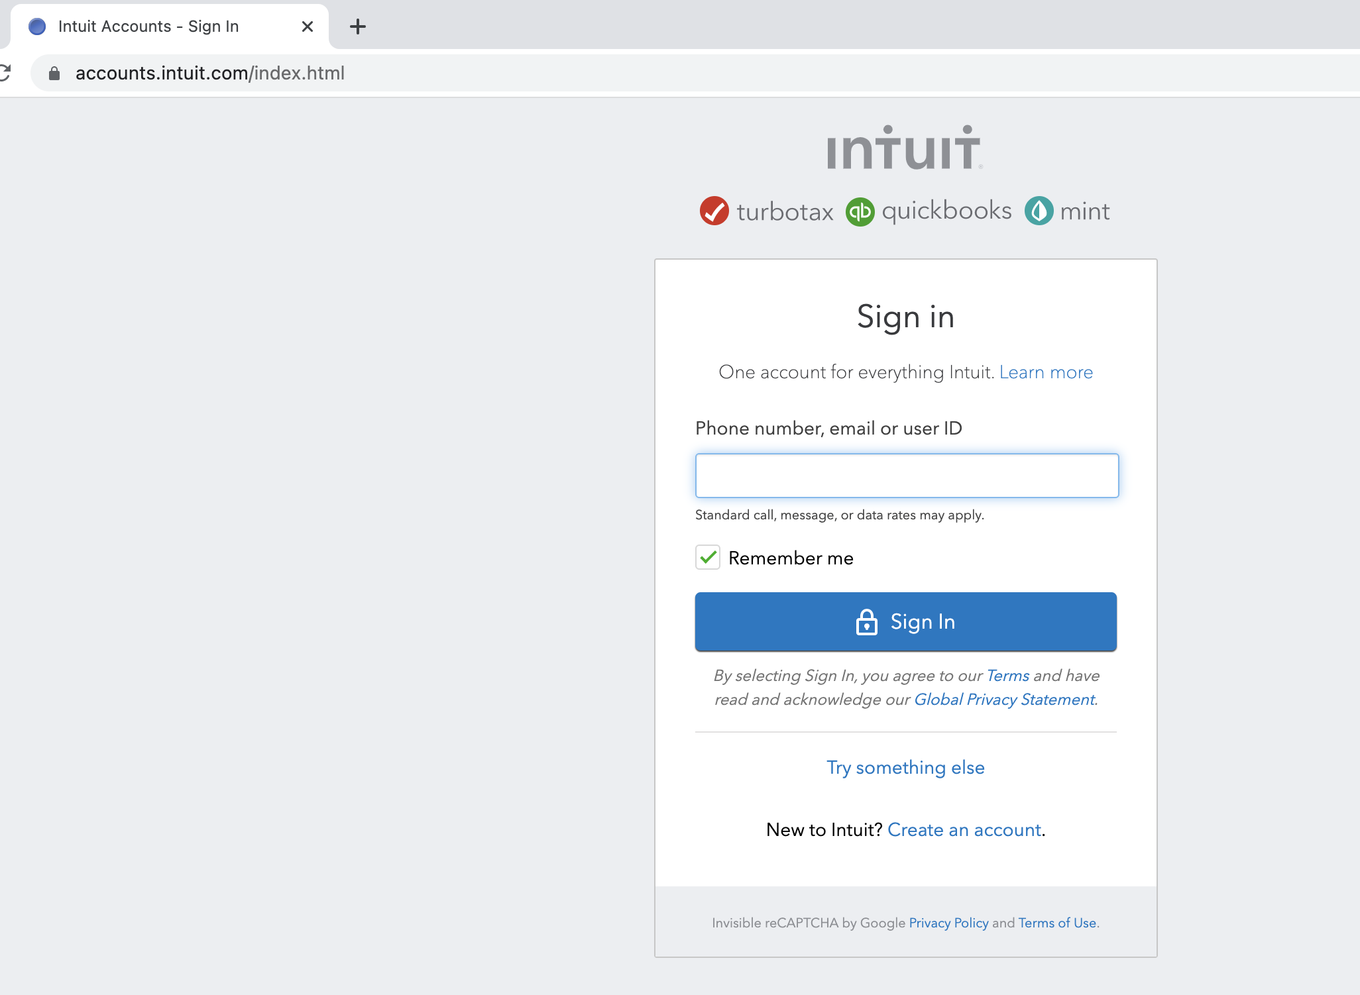Uncheck the Remember me checkbox

point(707,557)
